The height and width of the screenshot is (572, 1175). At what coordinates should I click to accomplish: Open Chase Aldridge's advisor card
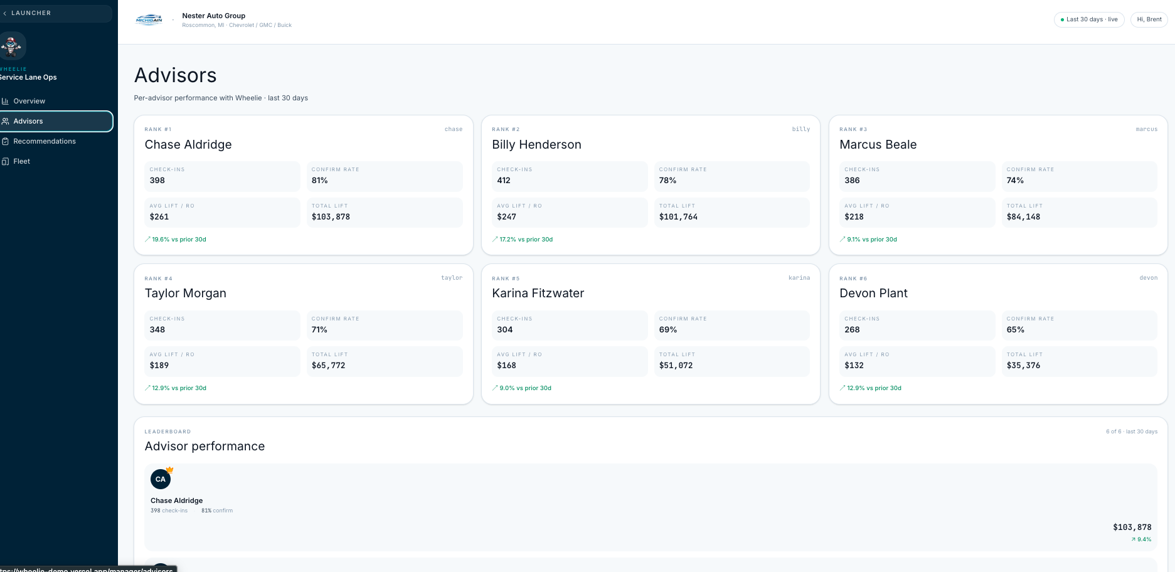coord(304,185)
